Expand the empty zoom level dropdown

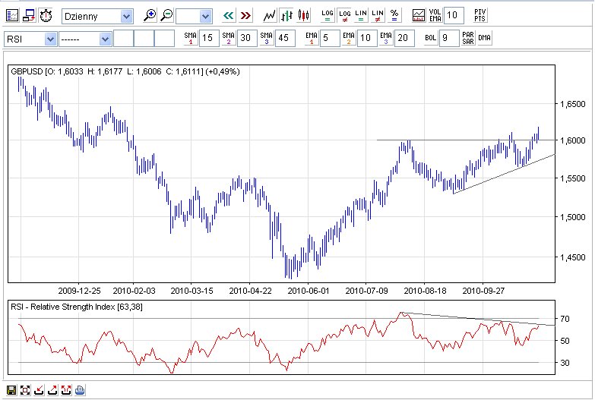[205, 16]
